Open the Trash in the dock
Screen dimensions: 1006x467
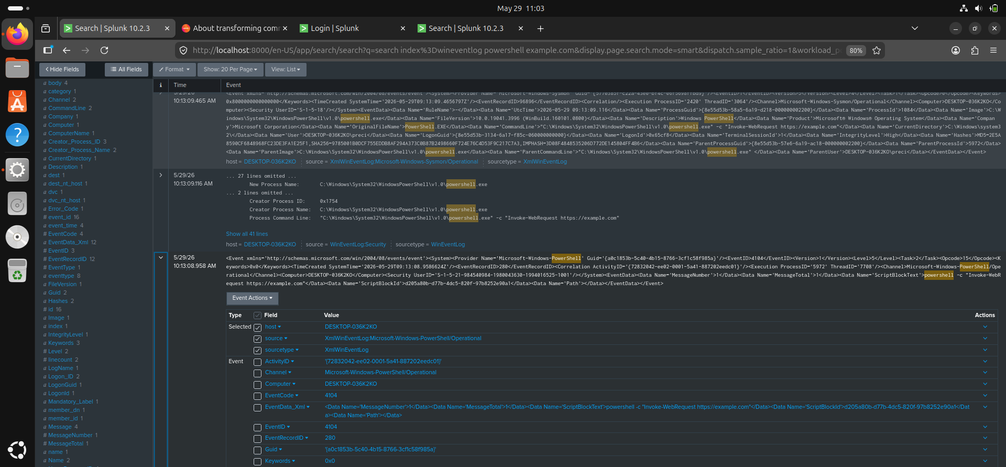pyautogui.click(x=17, y=270)
